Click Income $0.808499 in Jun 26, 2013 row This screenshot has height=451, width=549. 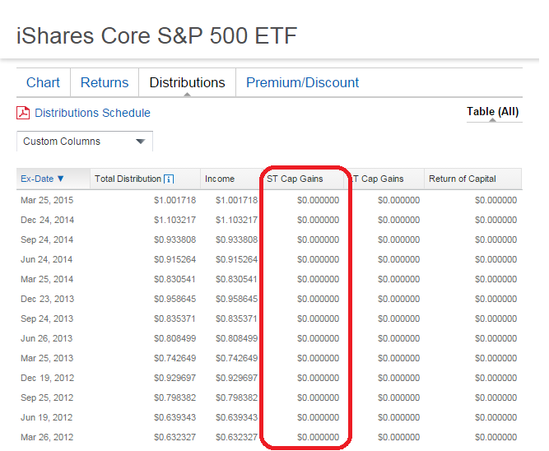[237, 338]
